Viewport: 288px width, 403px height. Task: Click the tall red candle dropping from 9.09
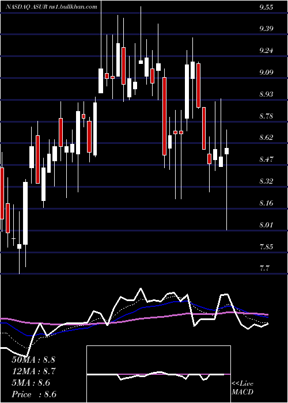click(164, 116)
